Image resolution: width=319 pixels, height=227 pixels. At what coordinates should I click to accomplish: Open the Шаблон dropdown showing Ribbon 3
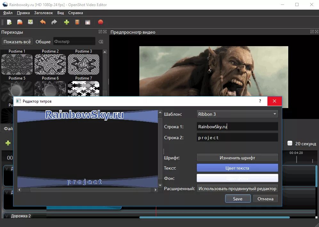(x=237, y=114)
